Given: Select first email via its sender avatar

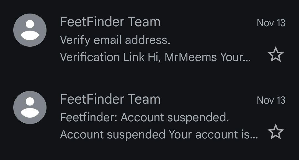Looking at the screenshot, I should [x=30, y=30].
